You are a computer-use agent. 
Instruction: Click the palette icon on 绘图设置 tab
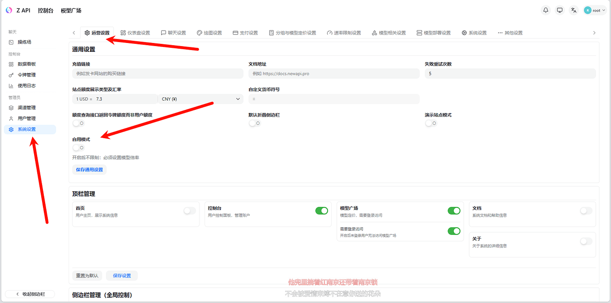click(199, 33)
